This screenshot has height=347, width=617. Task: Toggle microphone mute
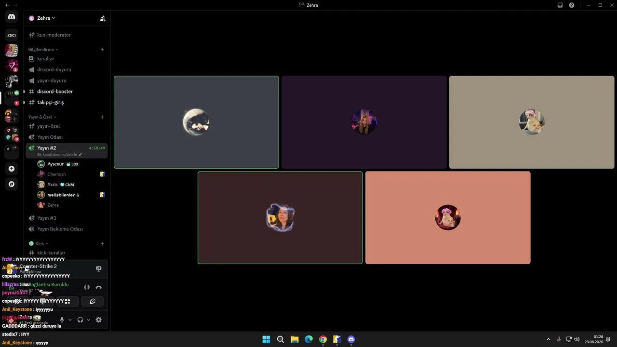pyautogui.click(x=62, y=320)
